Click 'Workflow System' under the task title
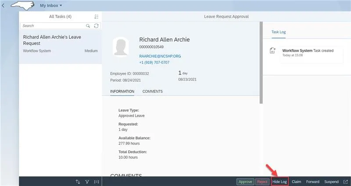Screen dimensions: 351x186 (37, 51)
